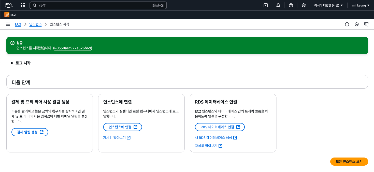The image size is (374, 172).
Task: Toggle the hamburger side navigation menu
Action: 8,24
